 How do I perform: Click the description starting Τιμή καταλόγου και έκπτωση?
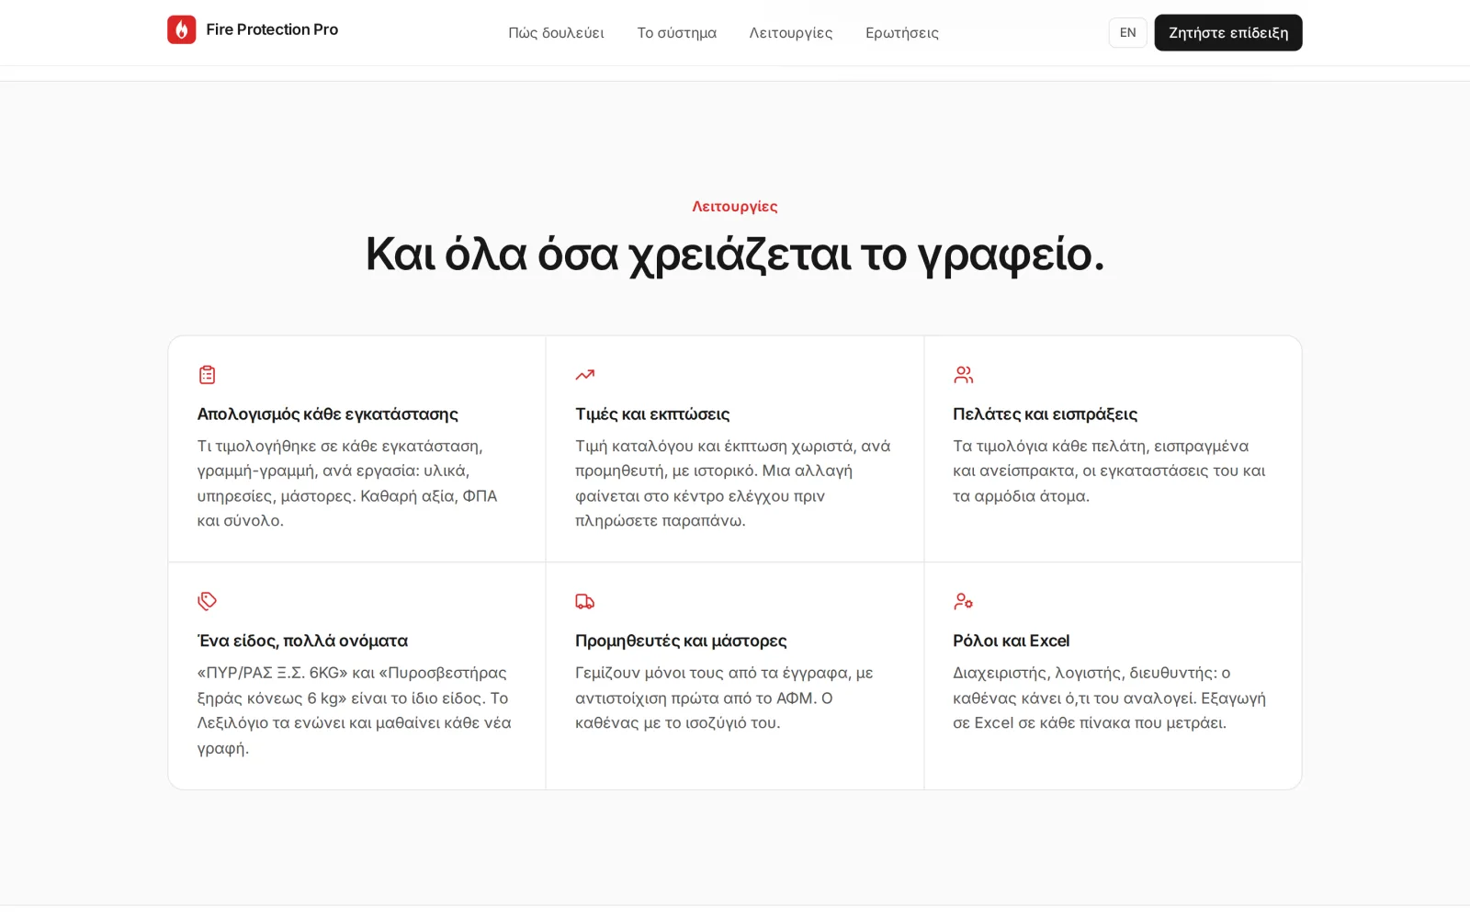pos(733,483)
